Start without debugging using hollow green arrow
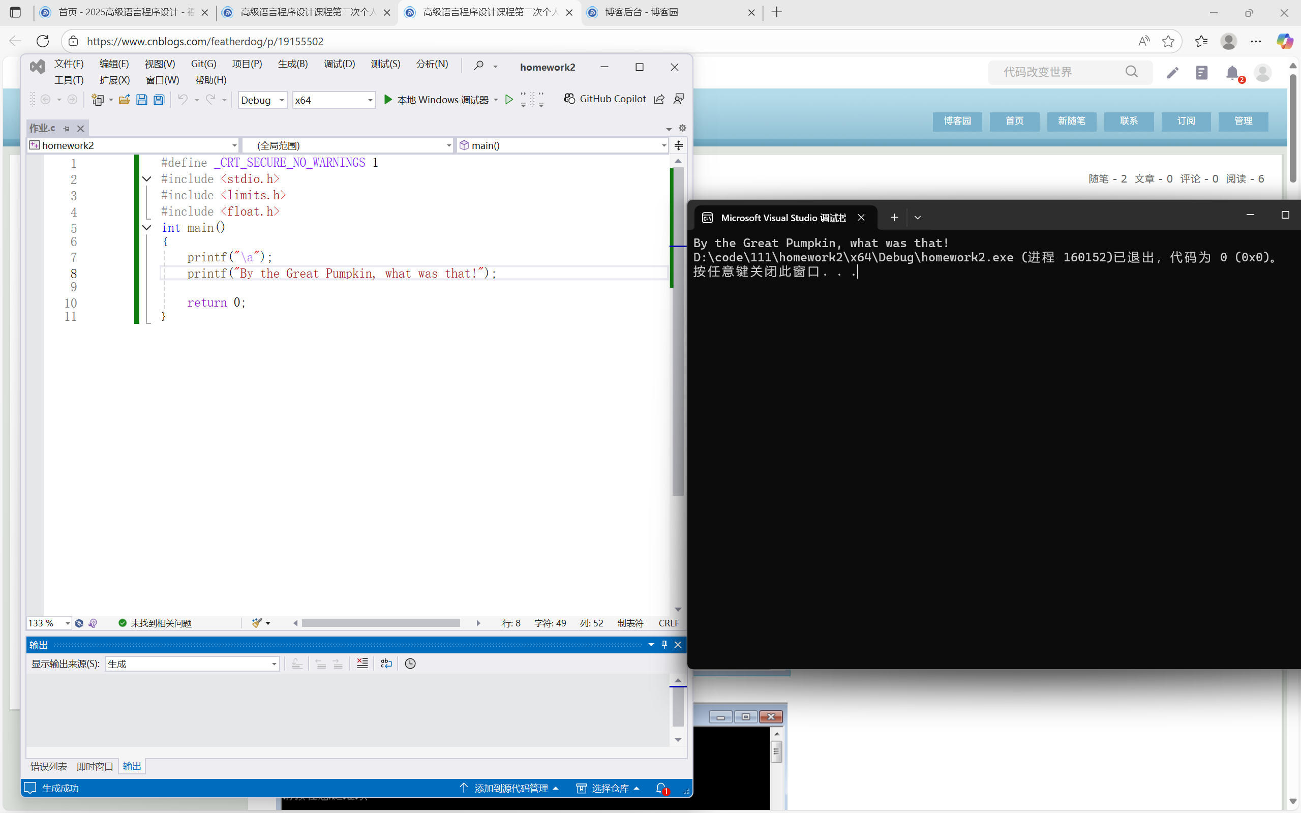Screen dimensions: 1301x813 point(508,100)
